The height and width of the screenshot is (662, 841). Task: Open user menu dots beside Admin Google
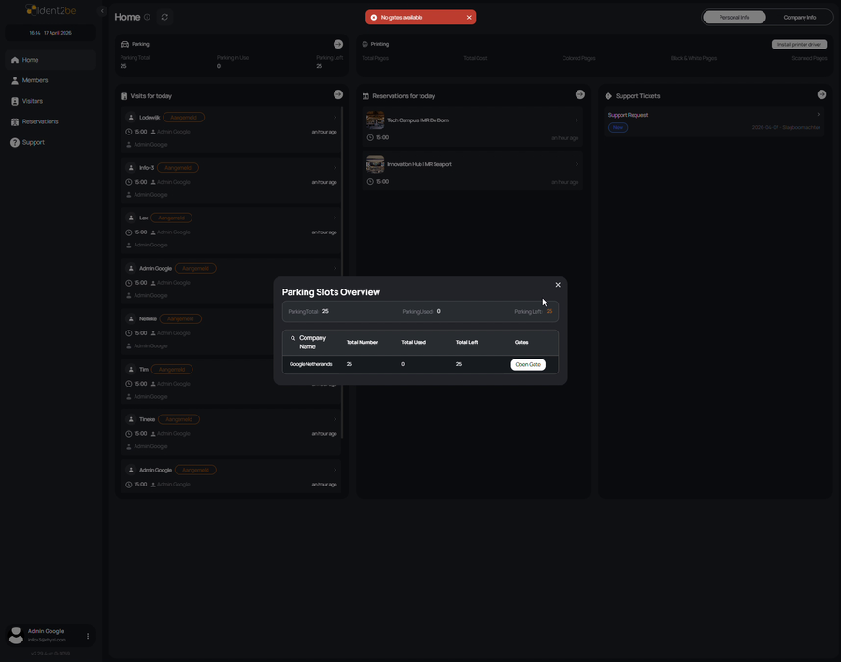tap(88, 636)
